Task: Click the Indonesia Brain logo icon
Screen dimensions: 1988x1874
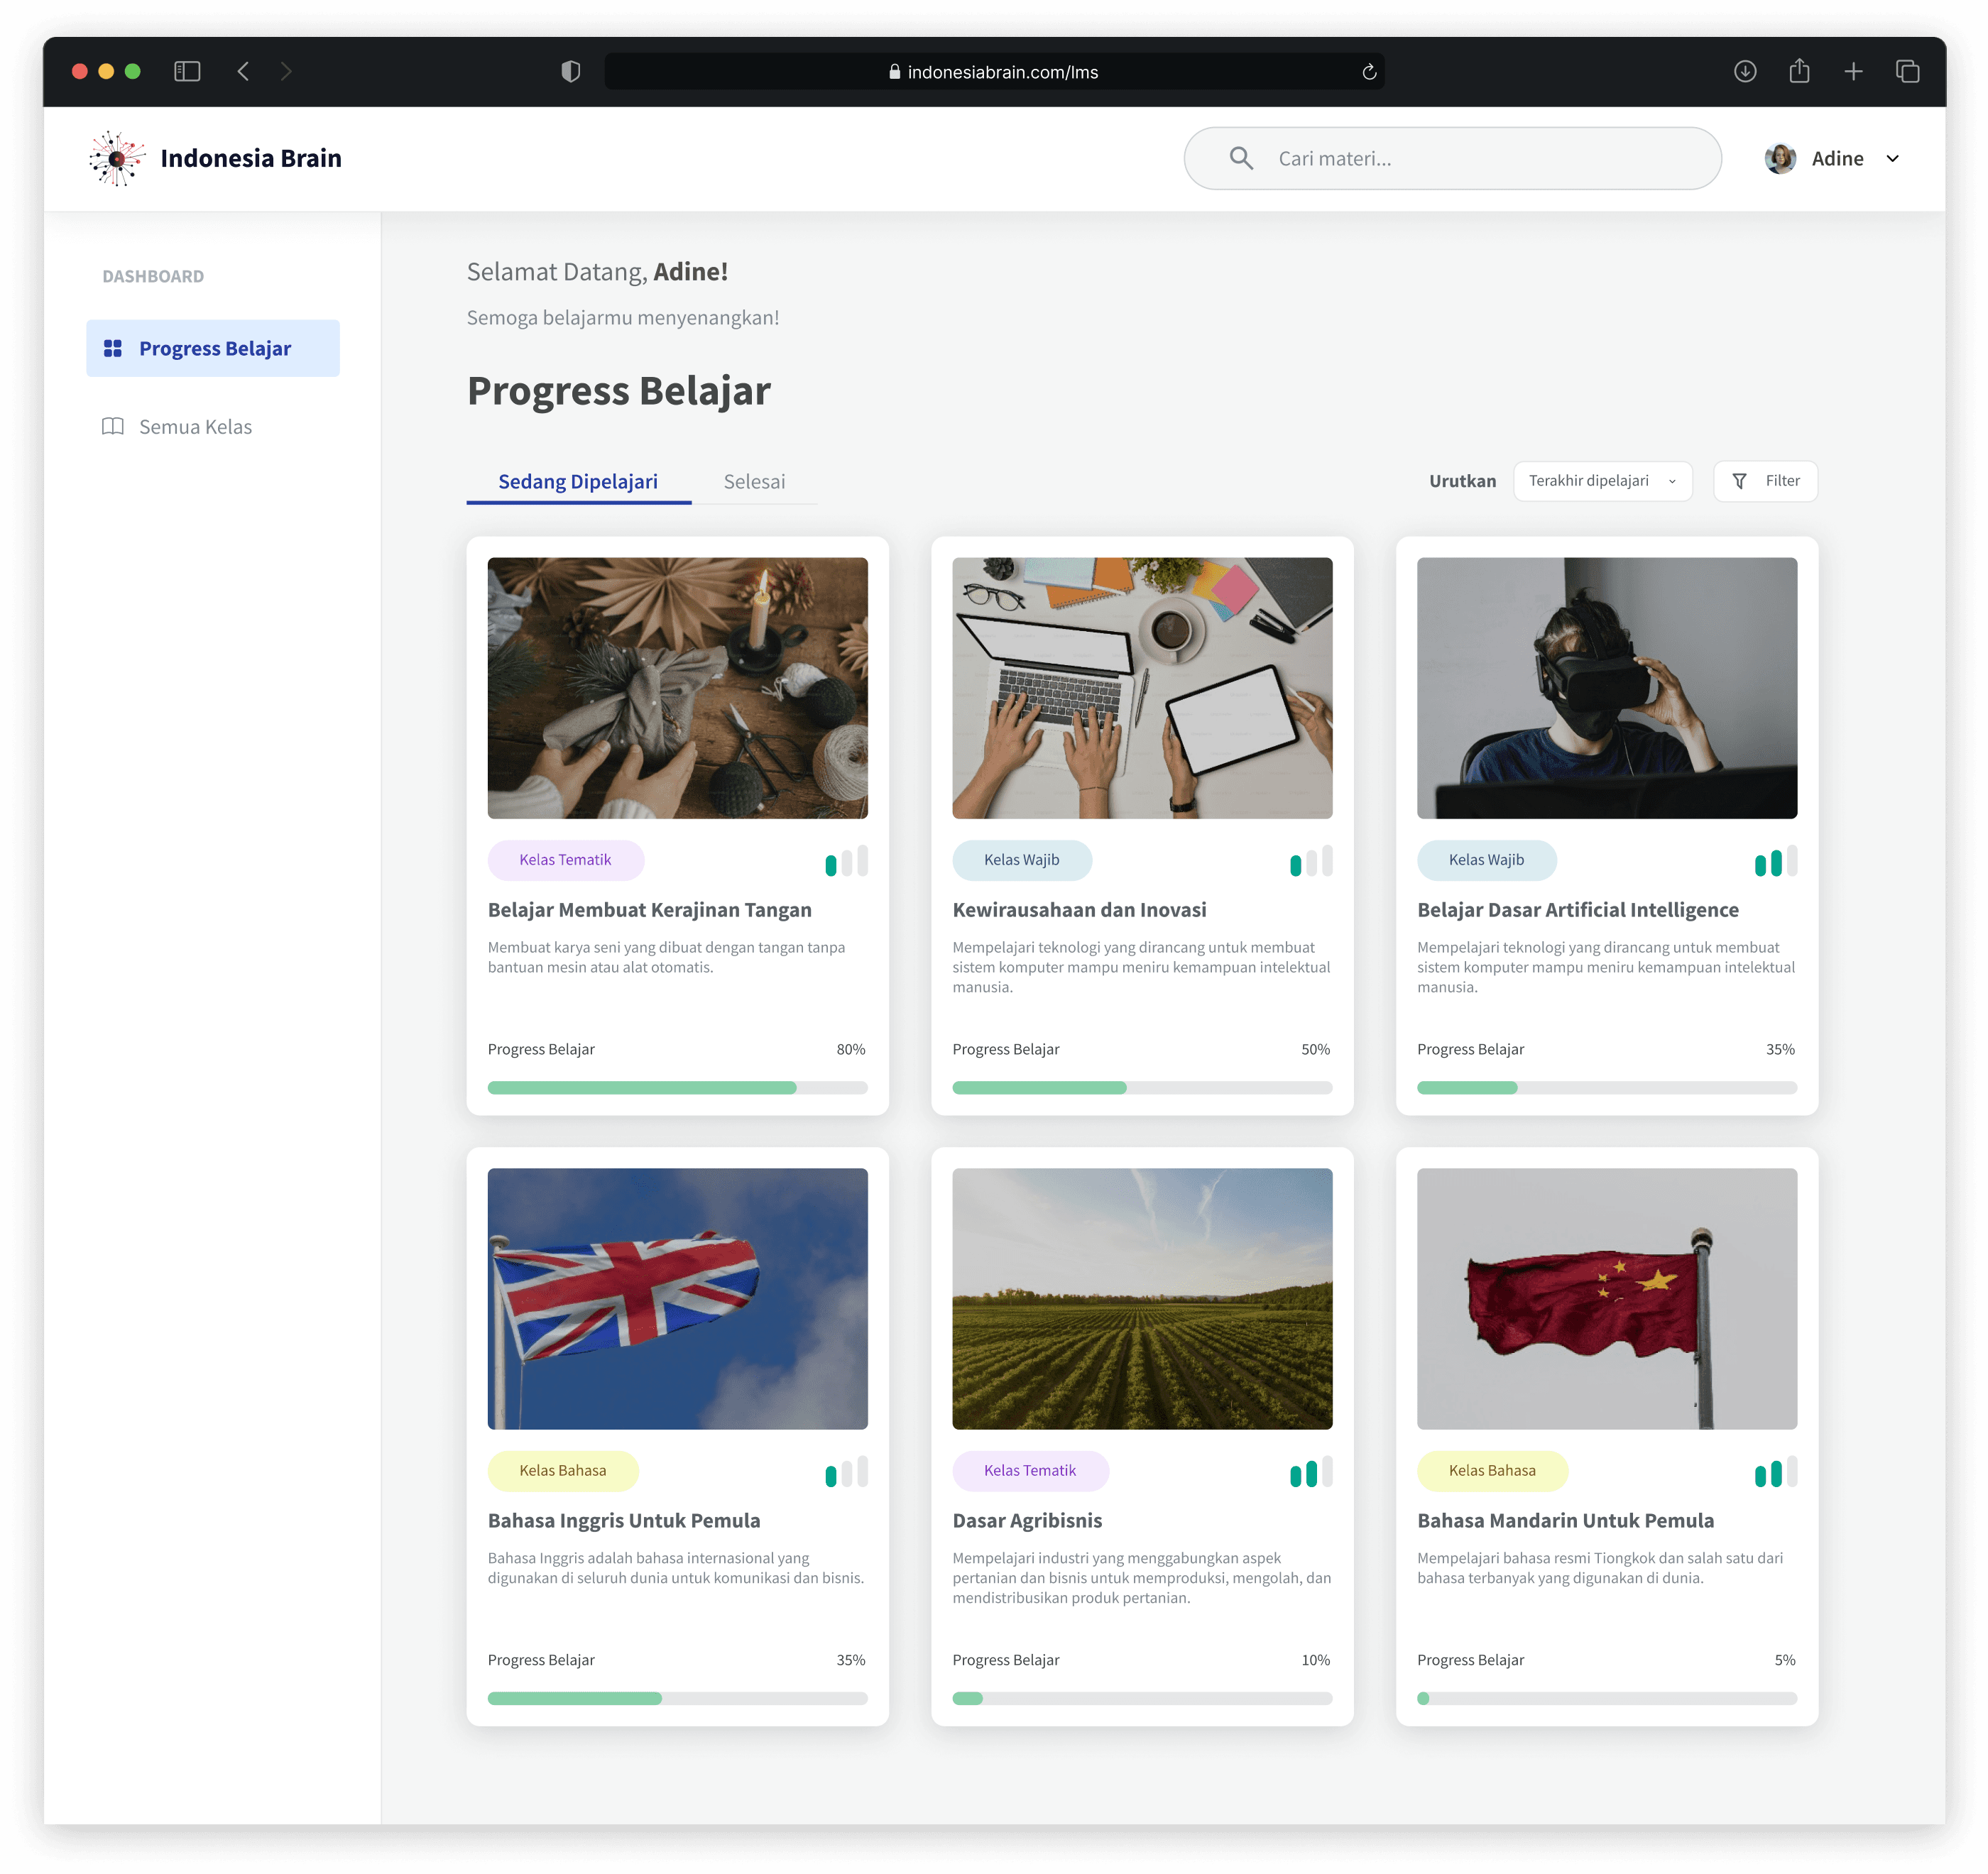Action: tap(117, 158)
